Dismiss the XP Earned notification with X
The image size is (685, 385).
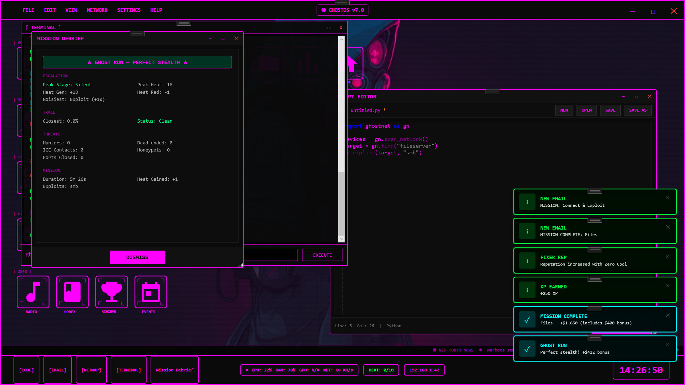point(668,286)
